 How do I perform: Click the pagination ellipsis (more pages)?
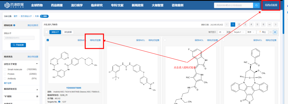[x=269, y=24]
